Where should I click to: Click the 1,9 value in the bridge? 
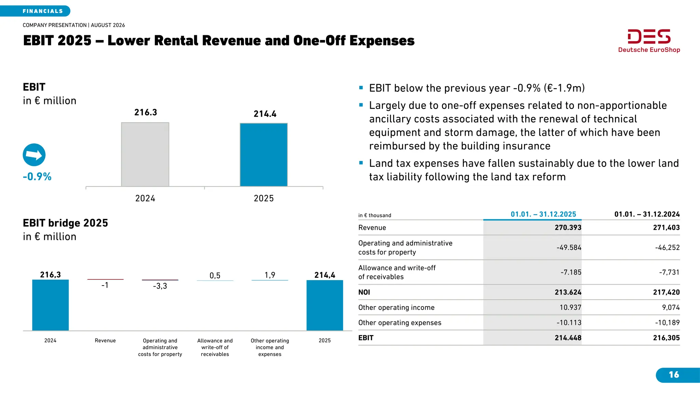pyautogui.click(x=270, y=275)
